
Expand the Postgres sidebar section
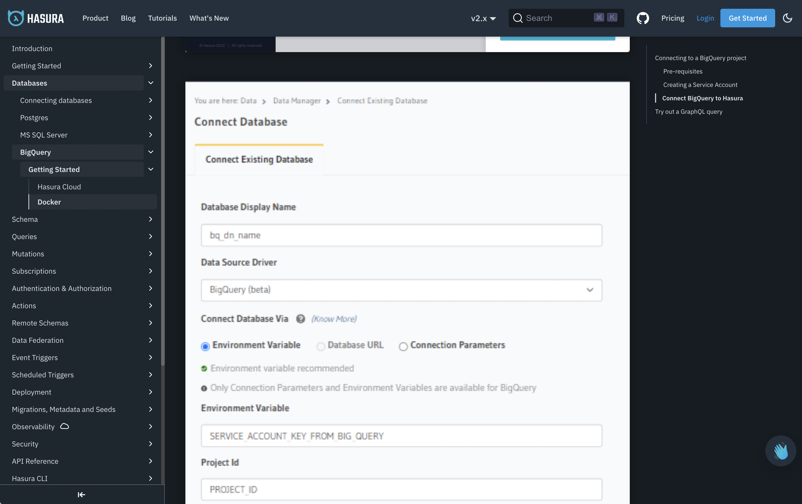(x=151, y=117)
